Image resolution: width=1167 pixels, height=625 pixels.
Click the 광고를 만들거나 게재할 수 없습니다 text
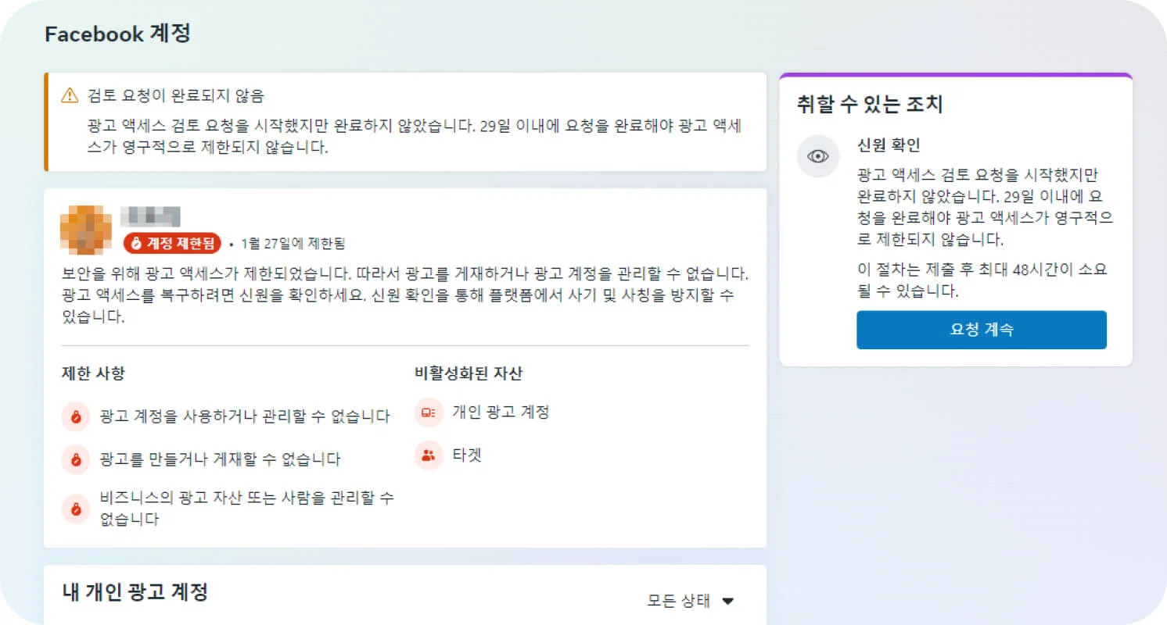(221, 459)
